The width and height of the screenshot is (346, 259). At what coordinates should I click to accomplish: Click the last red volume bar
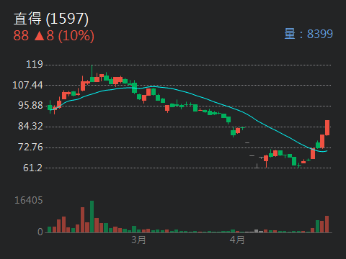click(327, 224)
